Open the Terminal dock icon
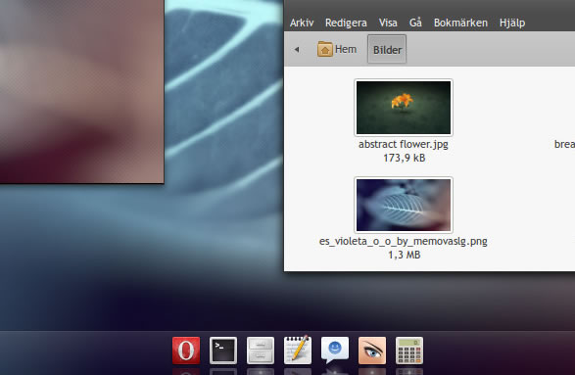This screenshot has height=375, width=575. coord(223,351)
